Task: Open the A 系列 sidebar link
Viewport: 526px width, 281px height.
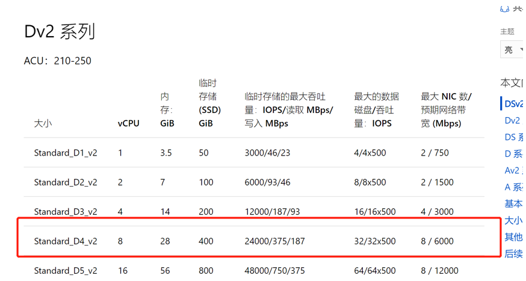Action: [513, 187]
